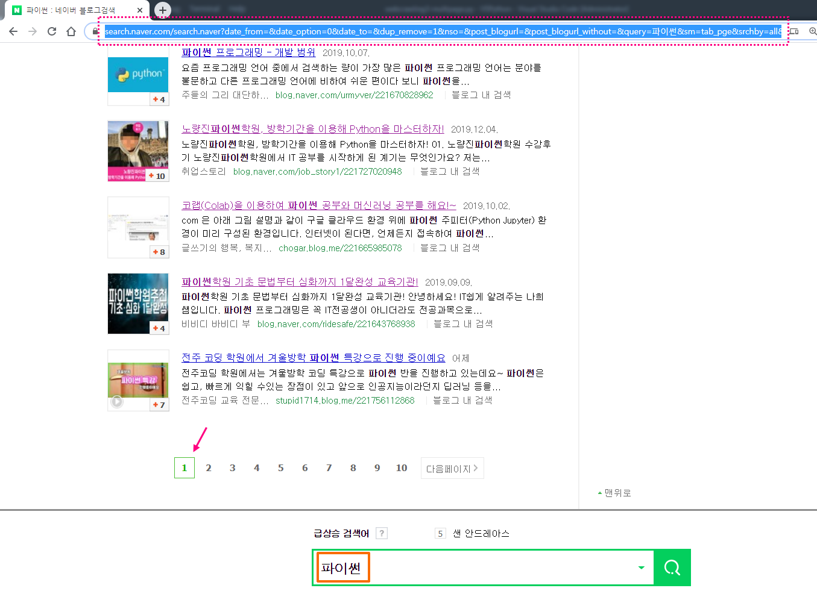The height and width of the screenshot is (591, 817).
Task: Go to the browser home icon
Action: tap(71, 31)
